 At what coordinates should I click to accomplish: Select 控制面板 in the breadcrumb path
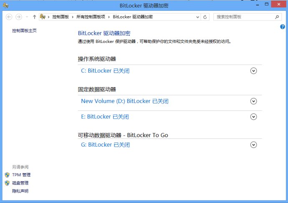(61, 17)
